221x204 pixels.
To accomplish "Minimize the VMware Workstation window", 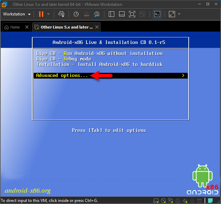I will click(x=199, y=4).
